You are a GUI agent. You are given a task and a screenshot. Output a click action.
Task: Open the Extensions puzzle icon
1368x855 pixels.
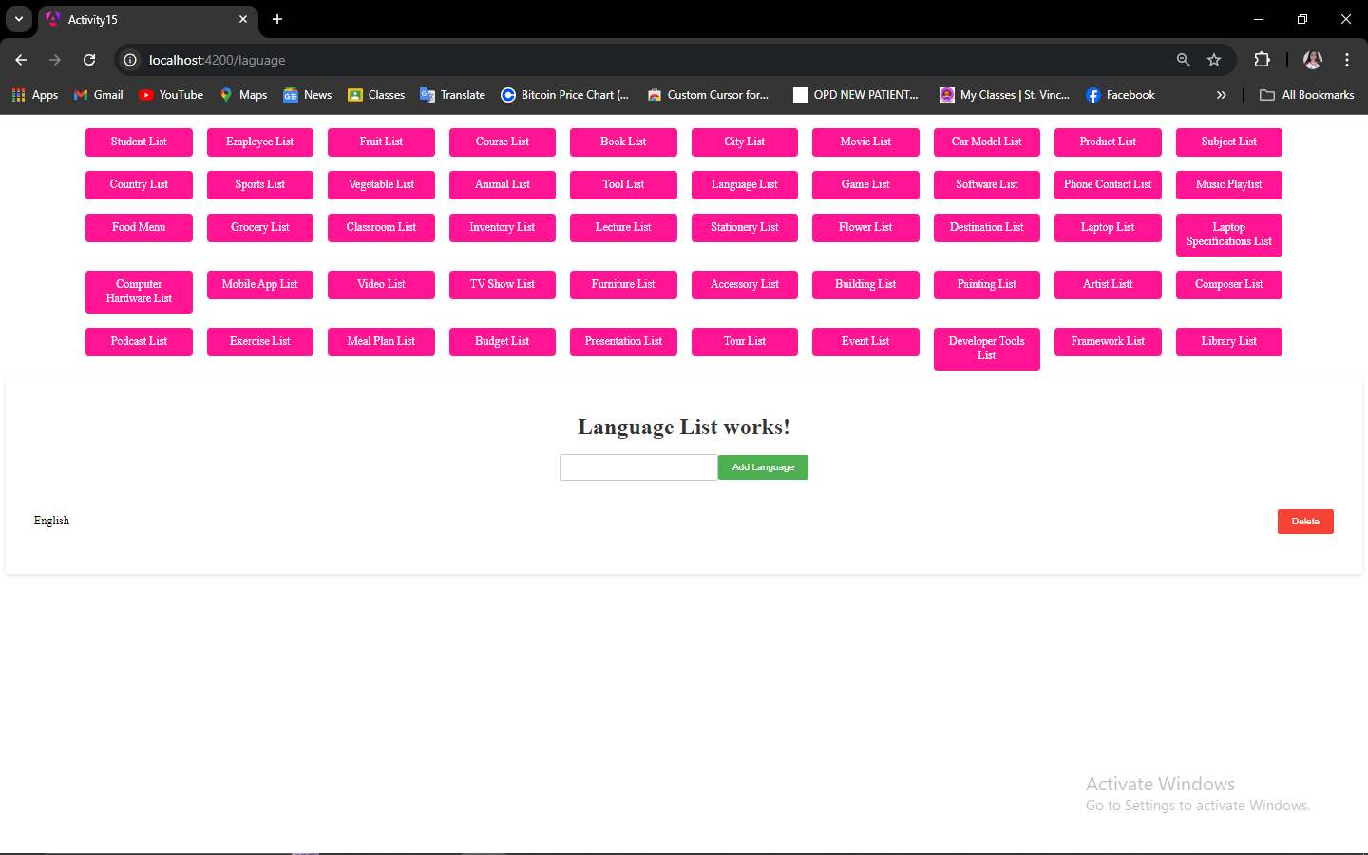[x=1262, y=60]
